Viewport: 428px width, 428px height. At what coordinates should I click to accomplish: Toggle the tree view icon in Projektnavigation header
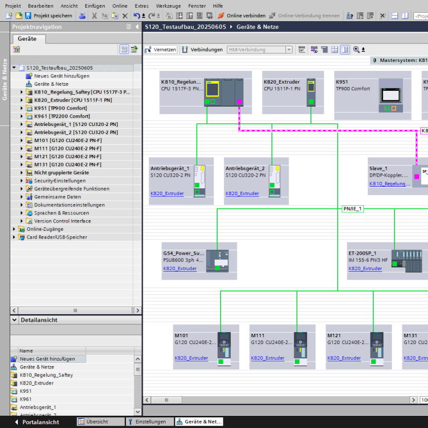coord(124,49)
